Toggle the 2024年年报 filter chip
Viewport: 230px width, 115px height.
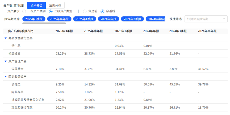(108, 19)
